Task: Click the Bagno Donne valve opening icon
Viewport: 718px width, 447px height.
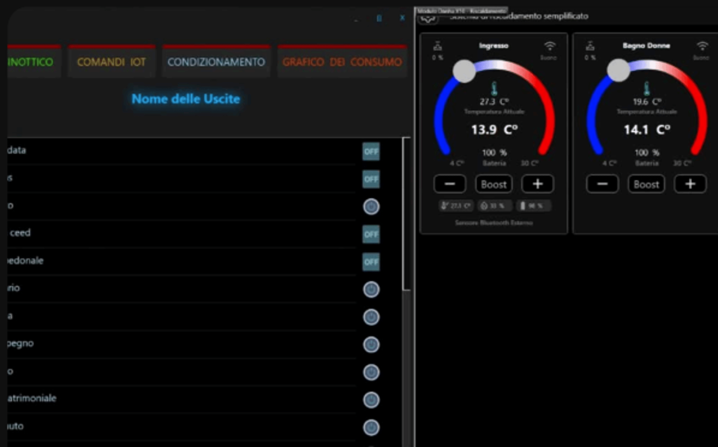Action: [590, 46]
